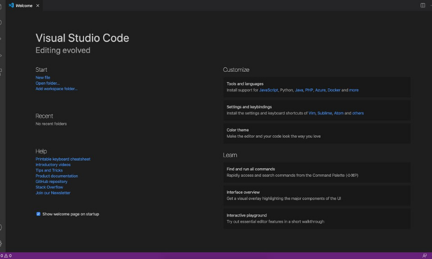Click the PHP language link

click(309, 90)
